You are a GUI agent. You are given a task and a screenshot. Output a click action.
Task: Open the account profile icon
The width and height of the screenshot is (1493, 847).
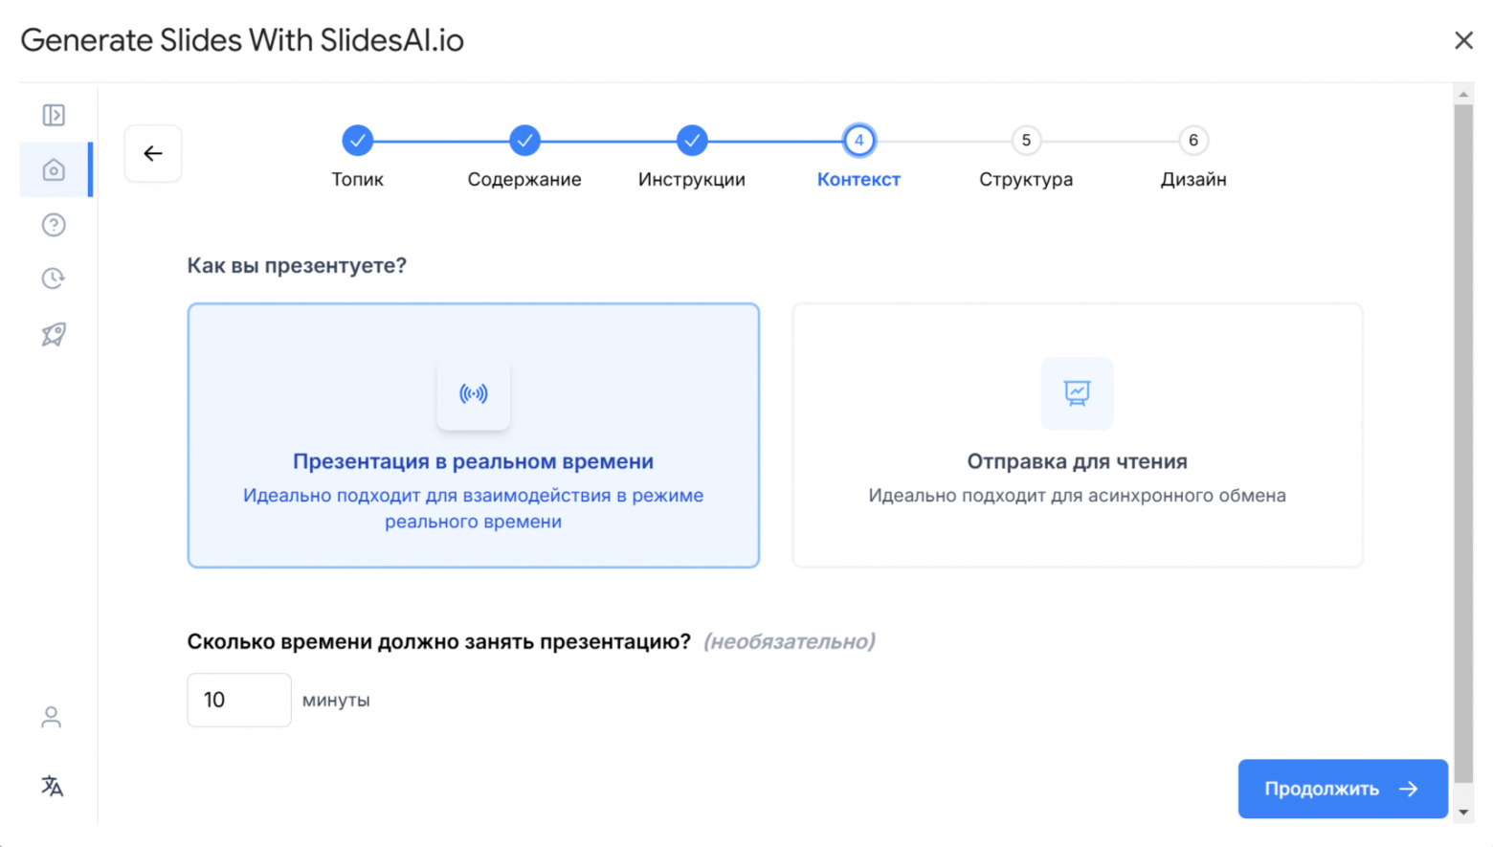pyautogui.click(x=51, y=717)
